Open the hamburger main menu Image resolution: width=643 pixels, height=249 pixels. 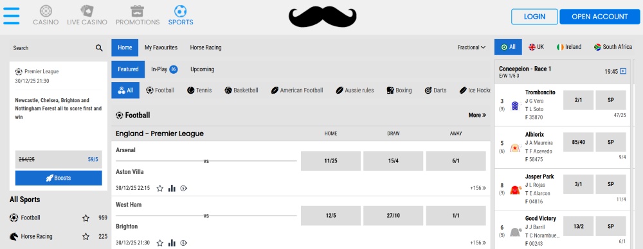[x=11, y=16]
